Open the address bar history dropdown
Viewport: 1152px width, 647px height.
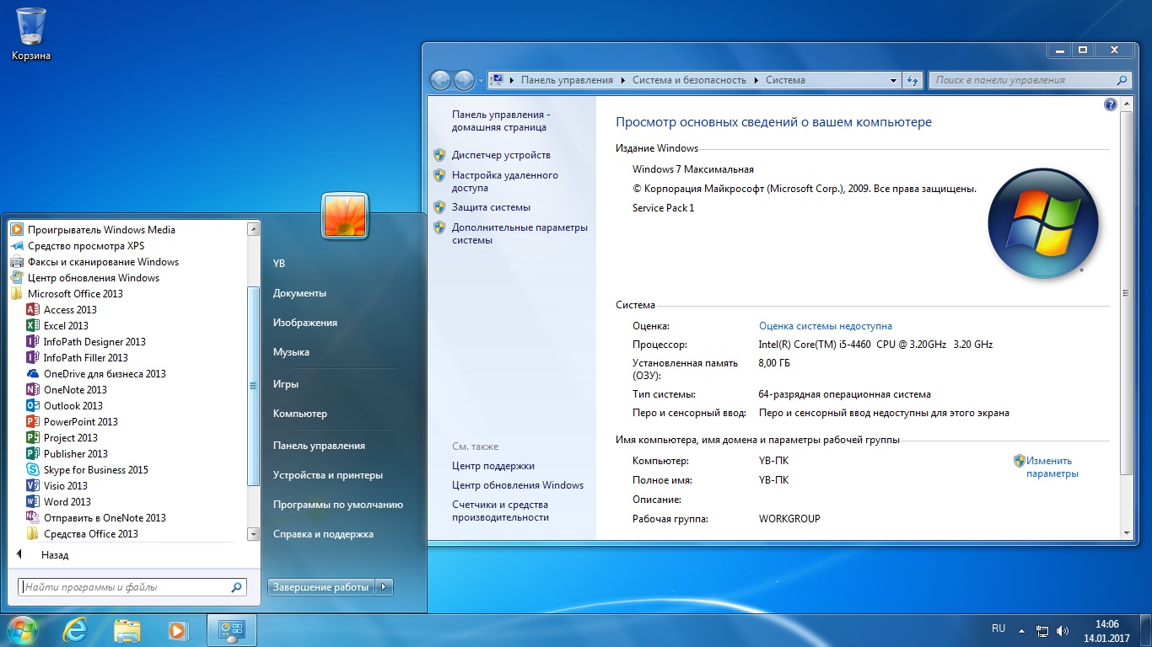pos(894,80)
